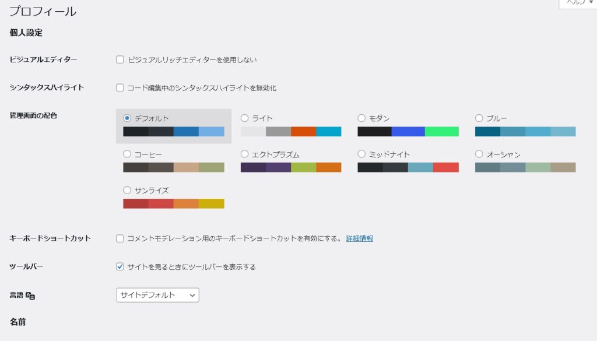Click the yellow swatch in サンライズ palette
Image resolution: width=597 pixels, height=341 pixels.
pyautogui.click(x=211, y=203)
